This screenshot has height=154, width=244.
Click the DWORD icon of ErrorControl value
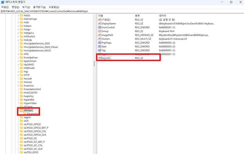click(100, 27)
